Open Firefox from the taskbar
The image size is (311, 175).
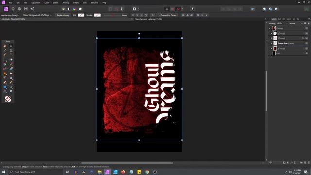coord(123,172)
